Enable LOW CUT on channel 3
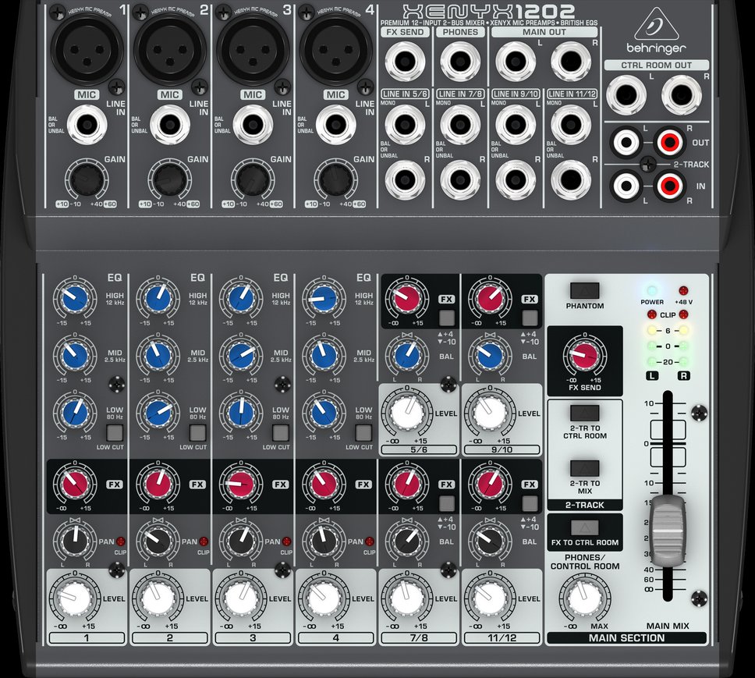 [x=281, y=433]
